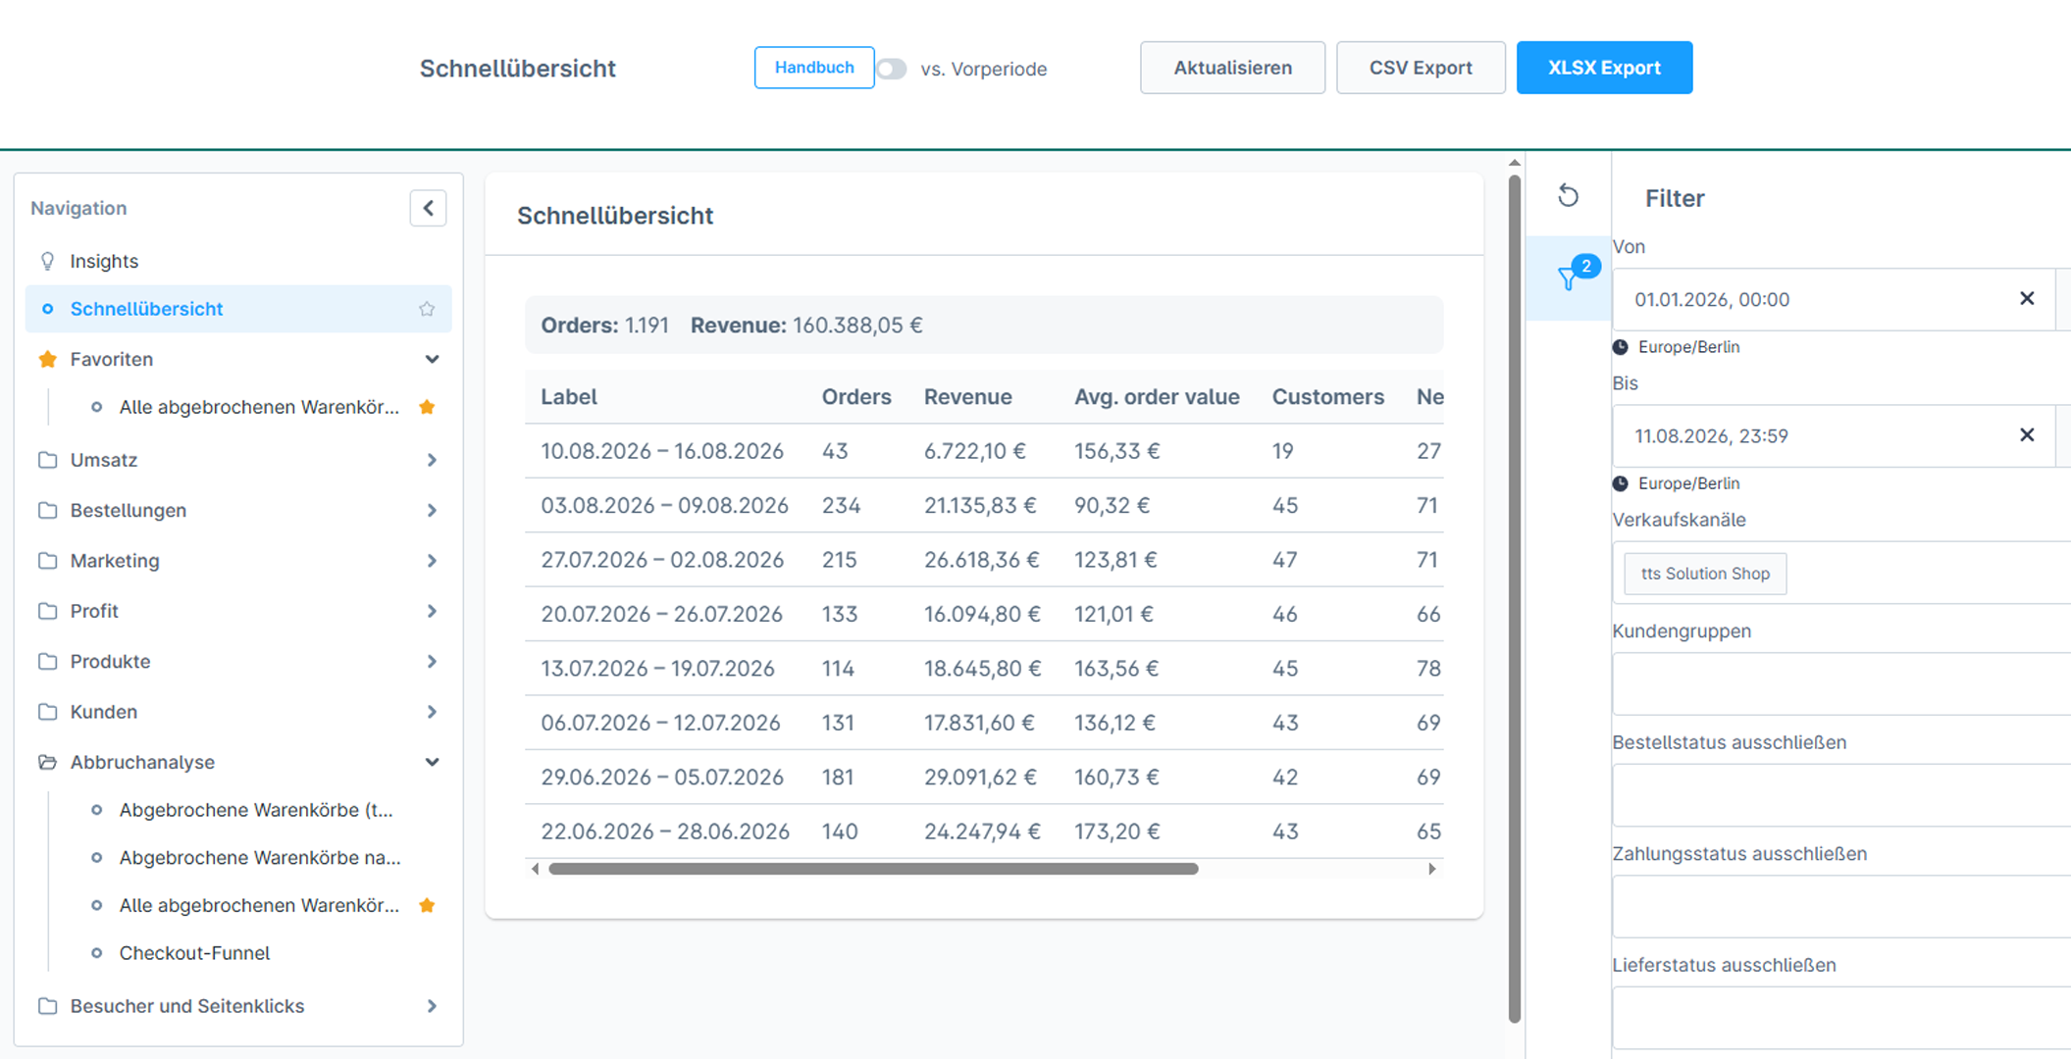Click the Umsatz folder icon
Screen dimensions: 2071x1059
pos(47,460)
